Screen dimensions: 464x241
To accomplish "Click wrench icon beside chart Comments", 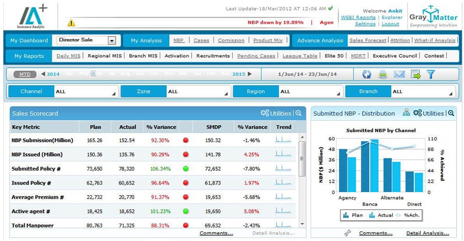I will point(348,233).
